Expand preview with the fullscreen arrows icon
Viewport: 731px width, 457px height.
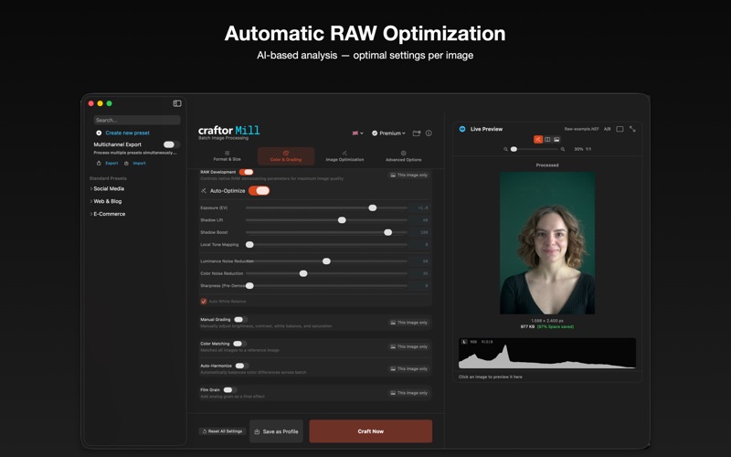pos(632,129)
